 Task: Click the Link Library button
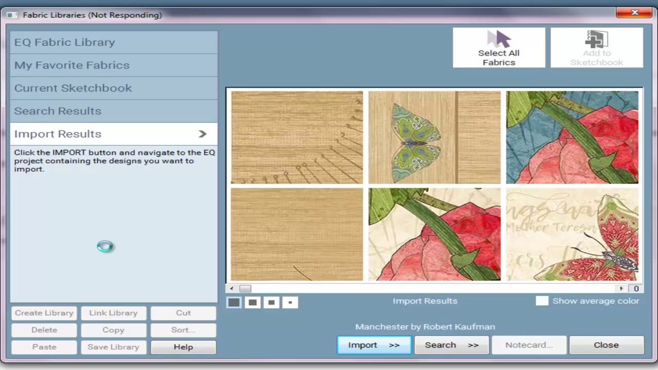tap(113, 313)
